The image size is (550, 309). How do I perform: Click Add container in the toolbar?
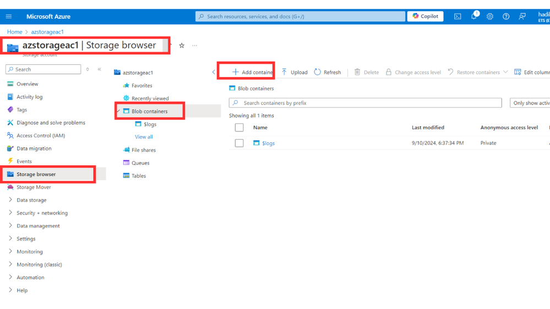[253, 72]
